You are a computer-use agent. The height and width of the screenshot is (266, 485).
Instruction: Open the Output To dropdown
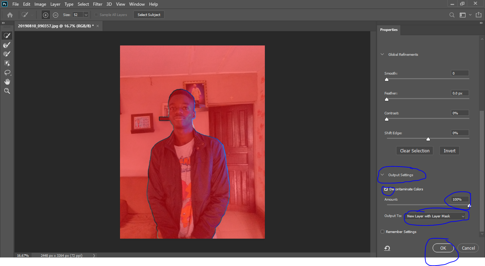[x=436, y=216]
